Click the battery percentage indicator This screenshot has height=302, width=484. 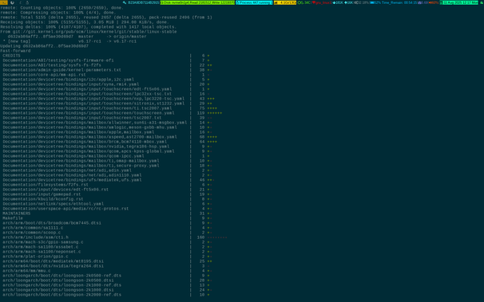(375, 2)
